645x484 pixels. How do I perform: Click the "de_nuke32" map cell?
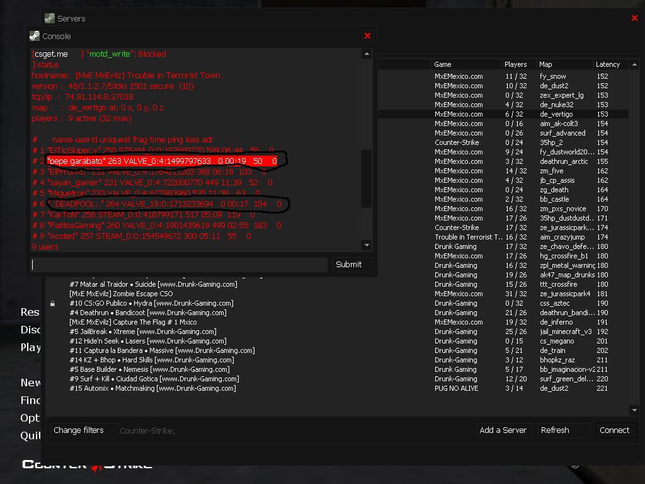click(557, 105)
